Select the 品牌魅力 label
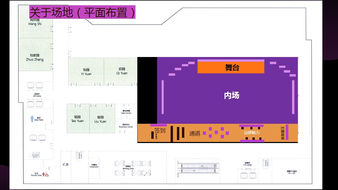The image size is (338, 190). click(x=252, y=133)
